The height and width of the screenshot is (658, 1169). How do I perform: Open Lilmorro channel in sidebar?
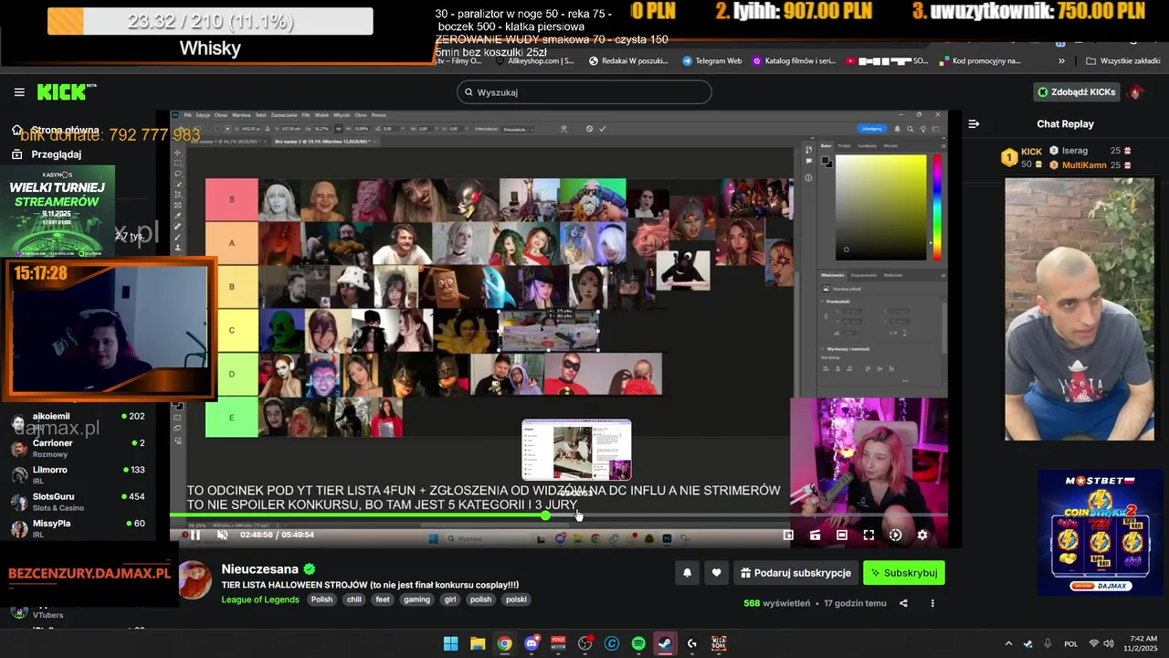(x=78, y=474)
